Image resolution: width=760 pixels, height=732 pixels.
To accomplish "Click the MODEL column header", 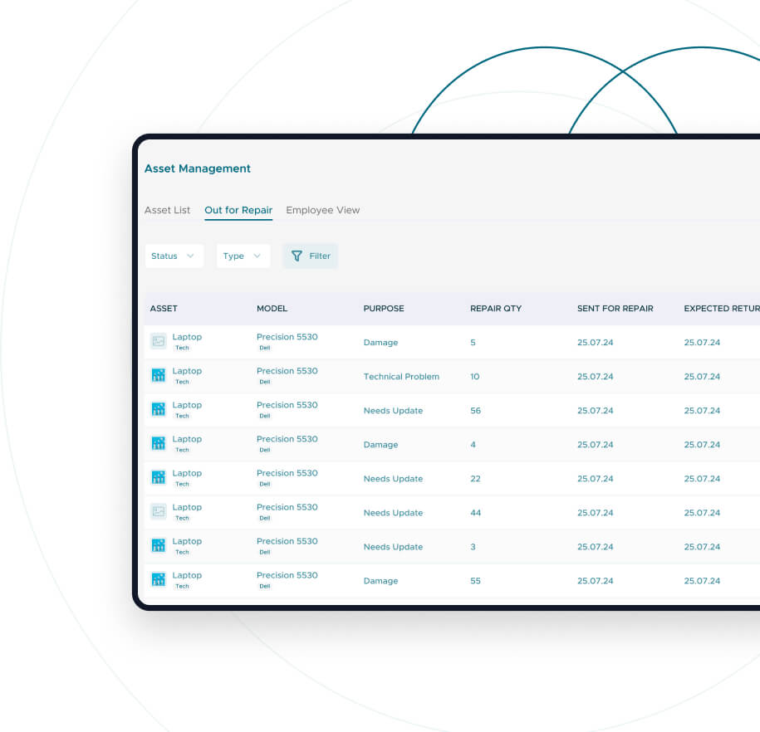I will pos(272,308).
